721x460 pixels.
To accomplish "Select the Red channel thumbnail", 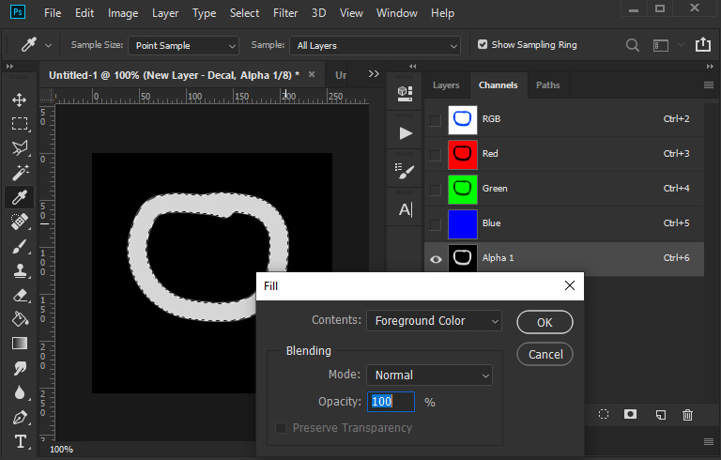I will (463, 155).
